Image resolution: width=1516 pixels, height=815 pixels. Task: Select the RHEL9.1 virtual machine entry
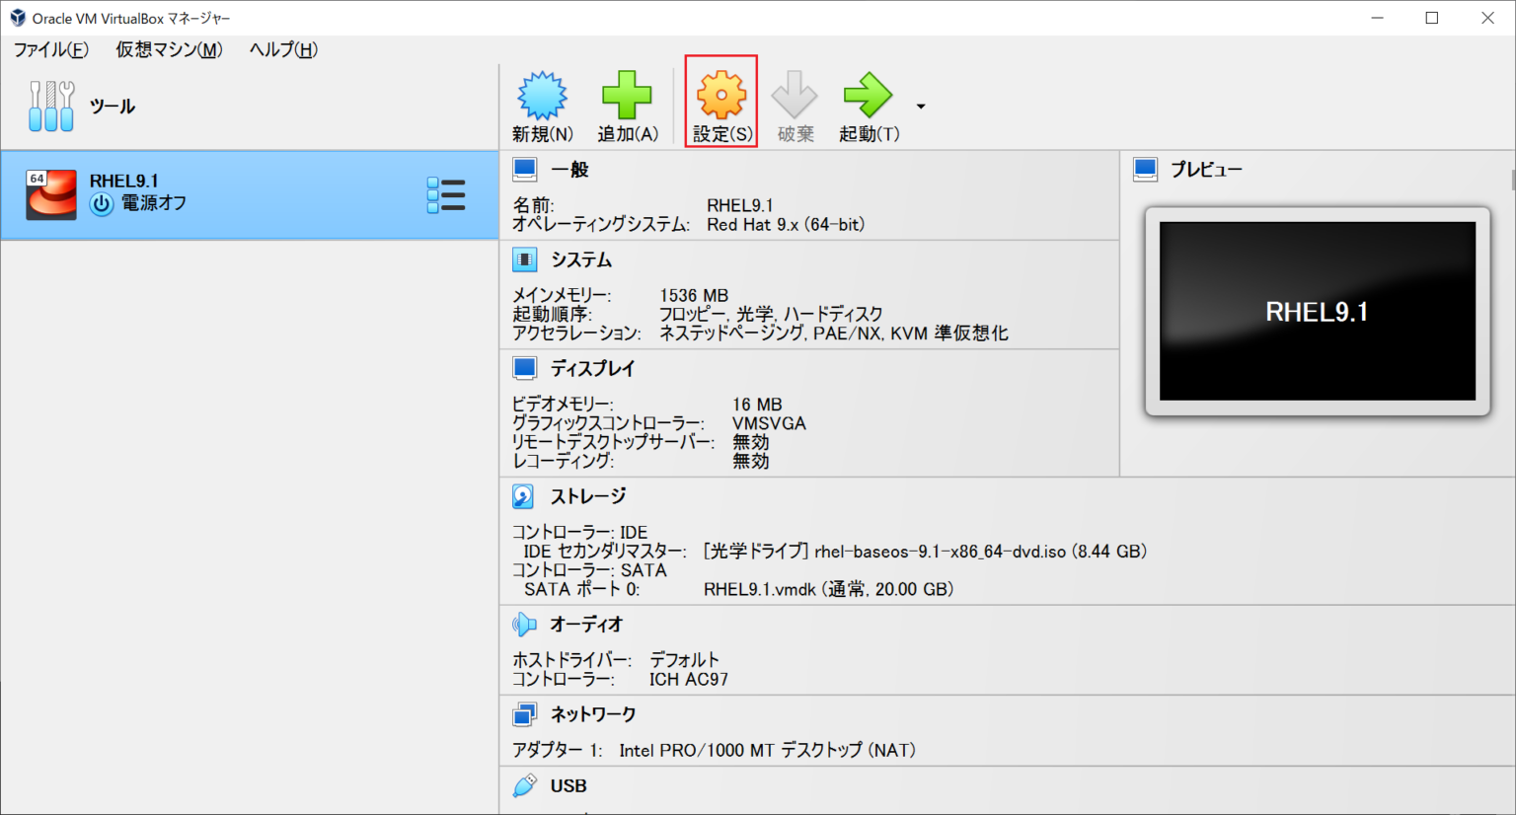tap(197, 194)
